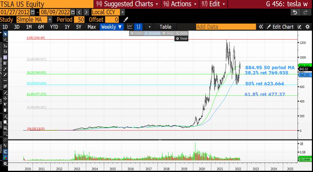Open the white fill color swatch
The image size is (313, 172).
(5, 122)
